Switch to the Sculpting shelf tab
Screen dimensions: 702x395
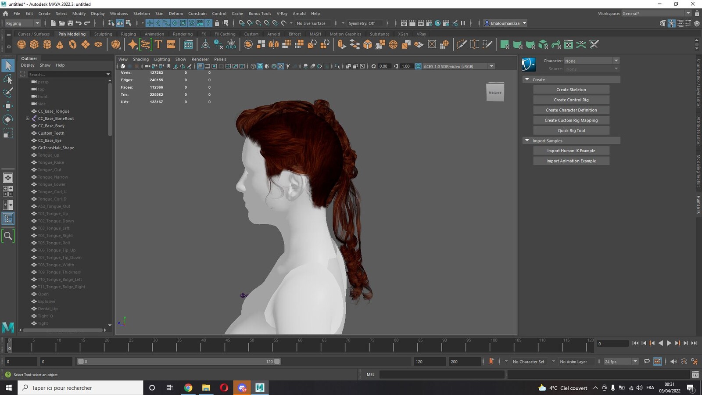(x=103, y=34)
